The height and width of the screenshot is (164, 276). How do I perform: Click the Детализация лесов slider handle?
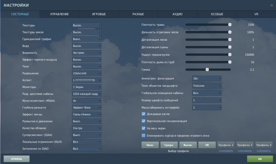[x=230, y=40]
